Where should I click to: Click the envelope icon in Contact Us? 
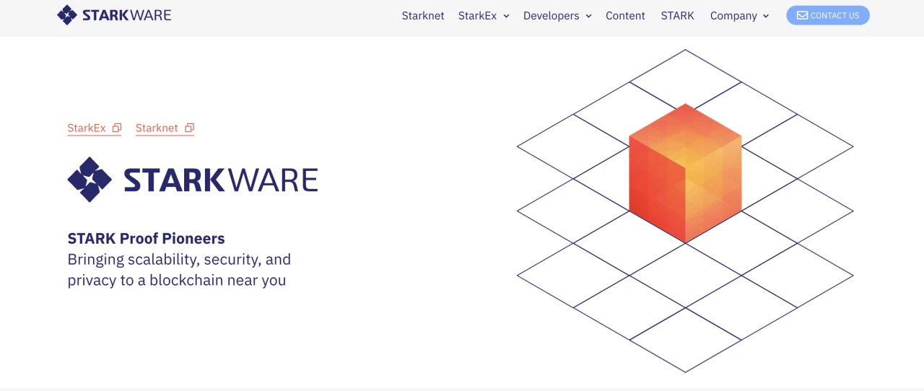[802, 15]
